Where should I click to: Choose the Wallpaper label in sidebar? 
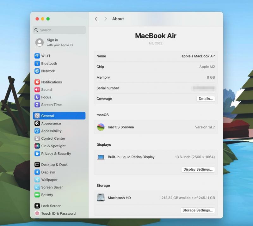coord(49,180)
